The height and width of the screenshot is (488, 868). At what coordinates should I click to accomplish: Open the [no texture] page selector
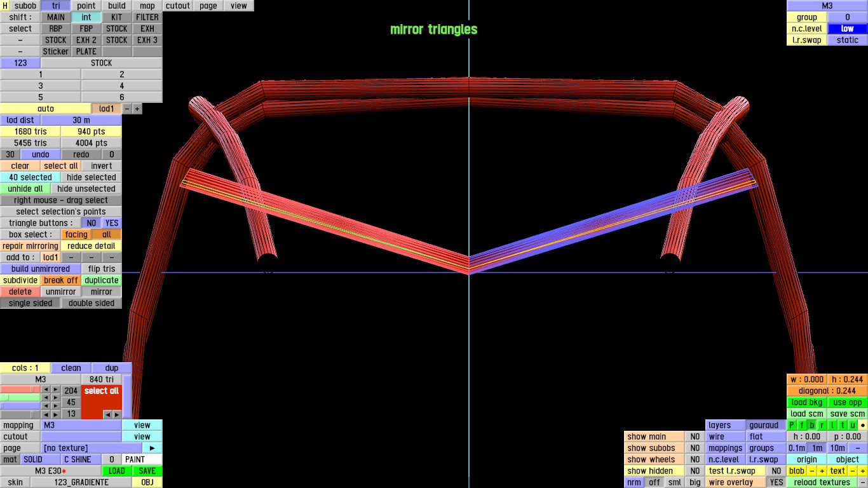pyautogui.click(x=91, y=448)
